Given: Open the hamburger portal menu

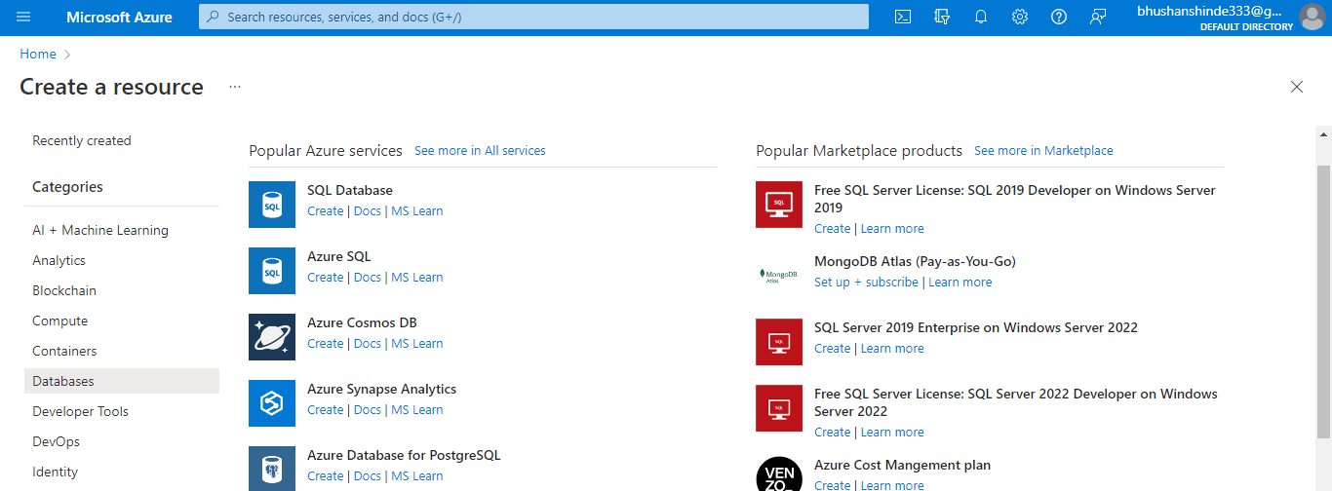Looking at the screenshot, I should 23,17.
